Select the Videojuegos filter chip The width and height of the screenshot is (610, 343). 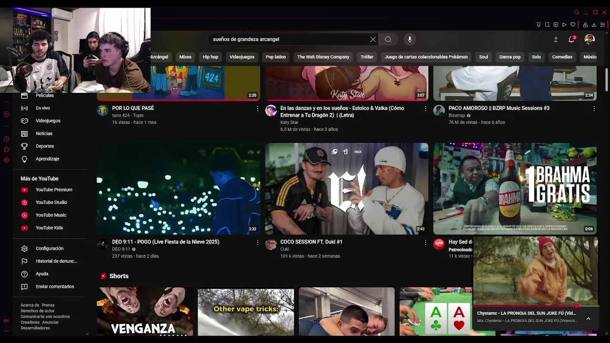point(242,57)
